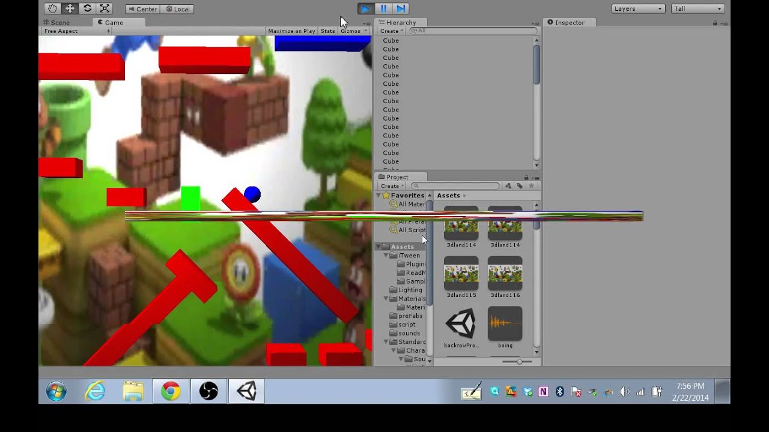Viewport: 769px width, 432px height.
Task: Click the Pause button
Action: (x=383, y=8)
